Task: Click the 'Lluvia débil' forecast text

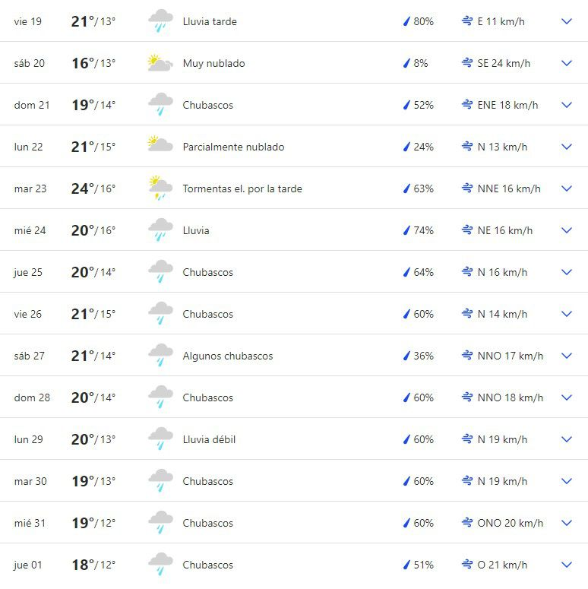Action: pyautogui.click(x=209, y=439)
